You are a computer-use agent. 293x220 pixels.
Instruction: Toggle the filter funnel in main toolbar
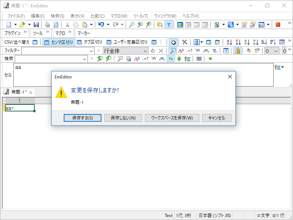tap(168, 25)
